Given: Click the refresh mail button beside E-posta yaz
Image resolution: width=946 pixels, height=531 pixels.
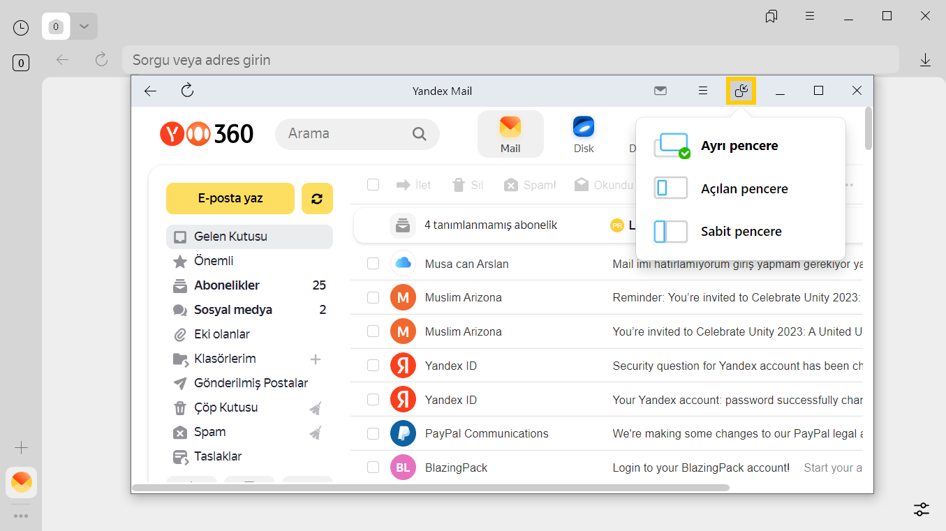Looking at the screenshot, I should tap(317, 199).
